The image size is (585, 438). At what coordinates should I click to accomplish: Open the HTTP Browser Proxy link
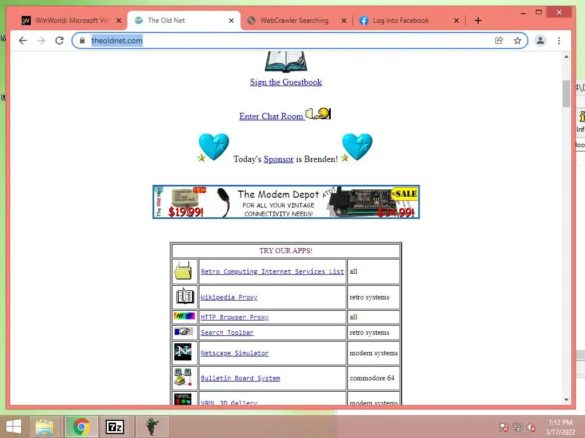[x=235, y=317]
